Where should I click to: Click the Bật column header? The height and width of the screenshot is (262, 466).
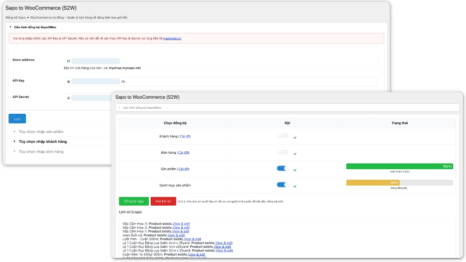pos(287,123)
